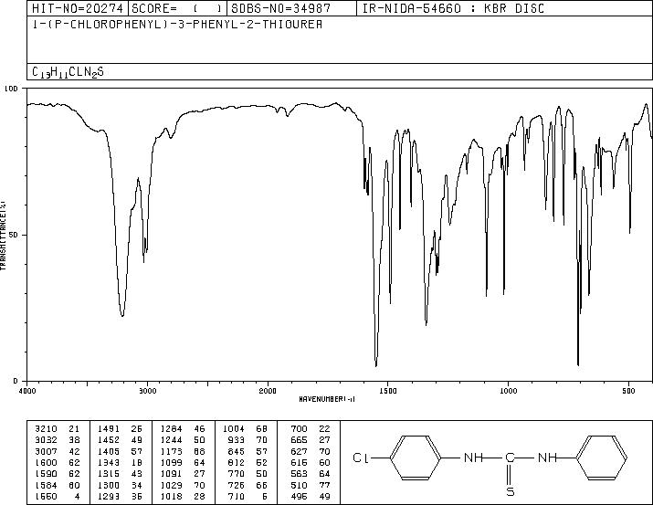Select peak table value 1018
The height and width of the screenshot is (505, 653).
tap(171, 496)
